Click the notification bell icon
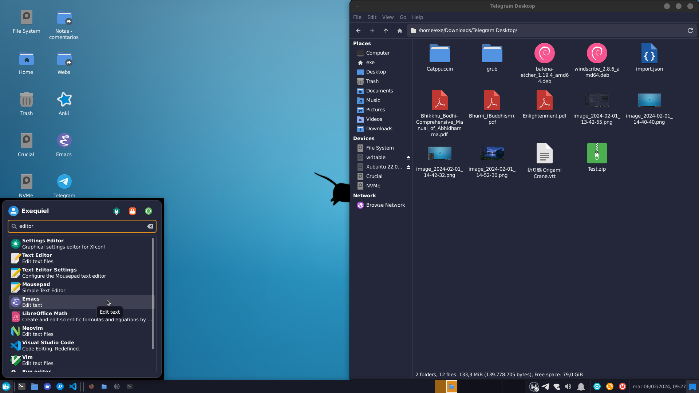699x393 pixels. click(581, 386)
